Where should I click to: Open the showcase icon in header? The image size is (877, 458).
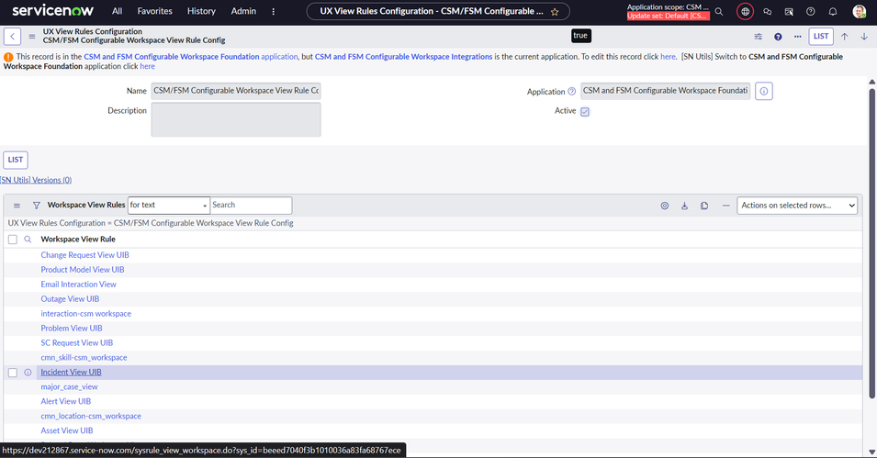point(789,11)
